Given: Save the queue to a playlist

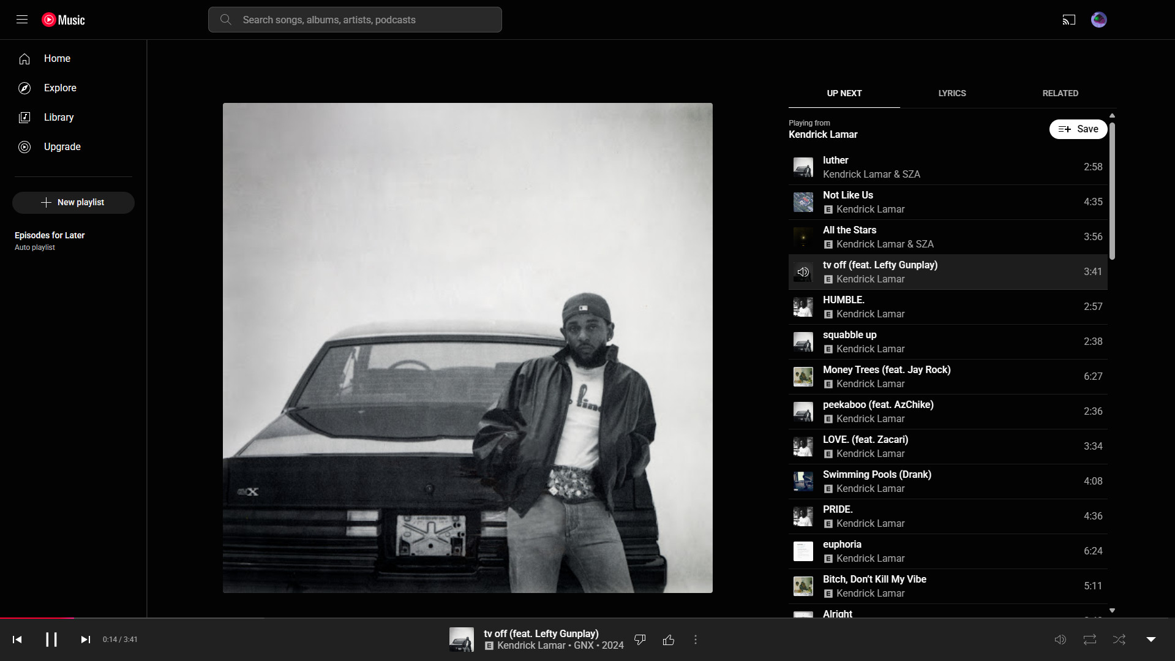Looking at the screenshot, I should [x=1078, y=129].
